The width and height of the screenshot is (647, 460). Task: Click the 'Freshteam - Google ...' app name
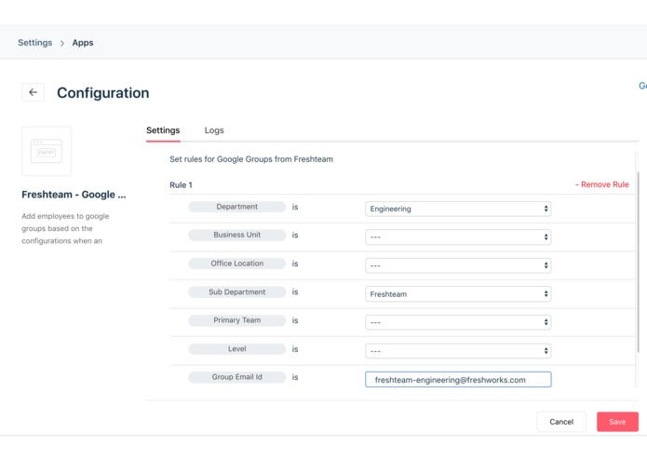click(x=74, y=195)
